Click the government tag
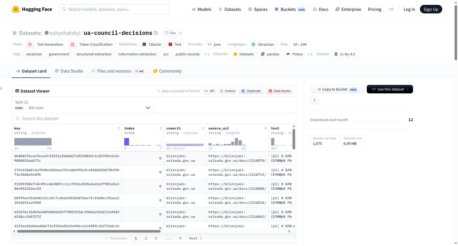 click(59, 54)
